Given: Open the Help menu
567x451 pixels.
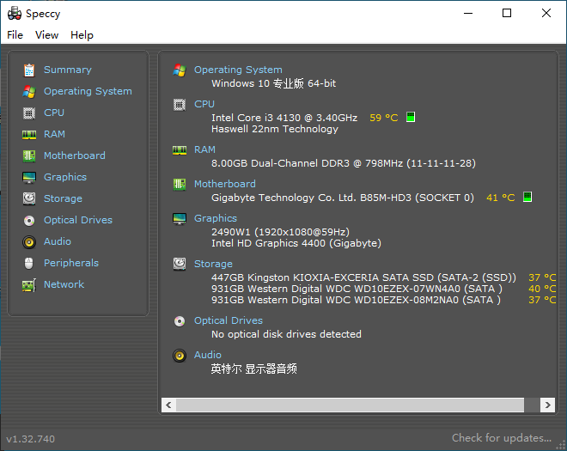Looking at the screenshot, I should coord(82,35).
